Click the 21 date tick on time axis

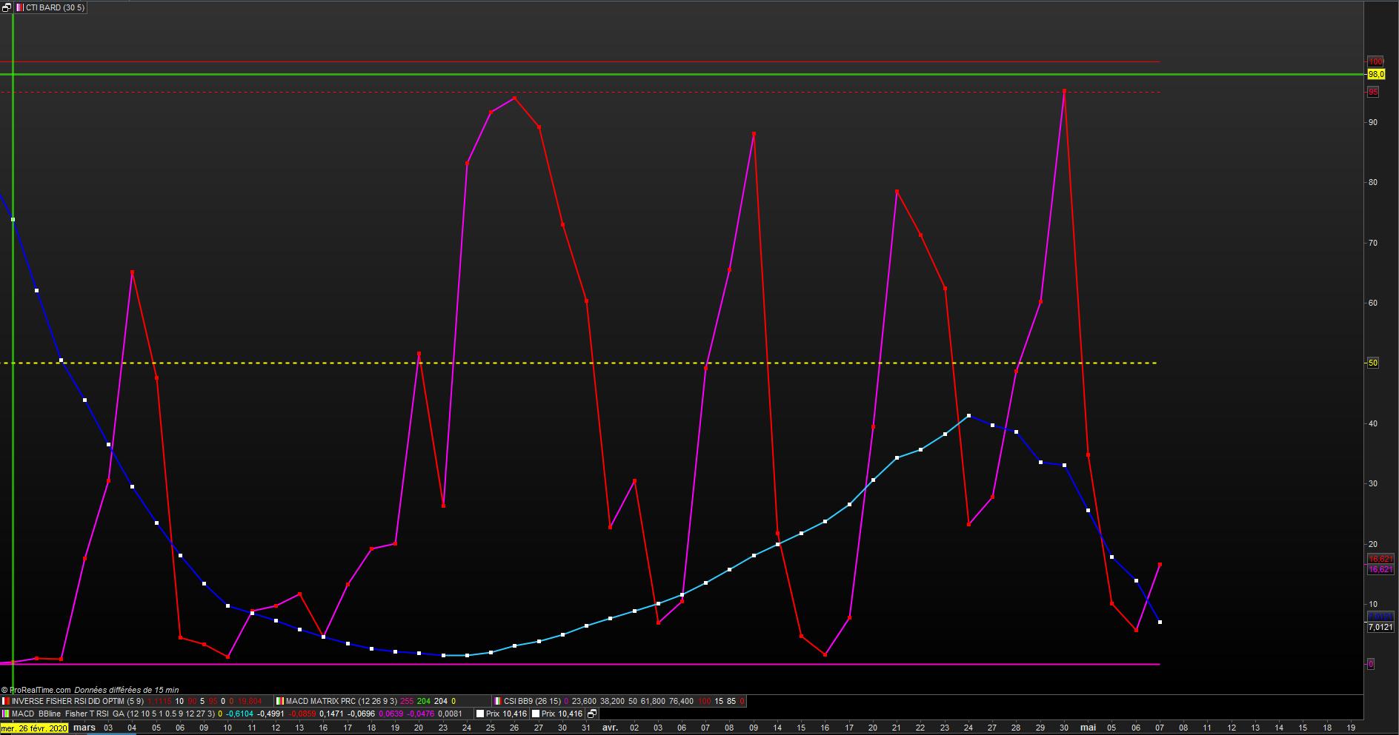coord(897,728)
